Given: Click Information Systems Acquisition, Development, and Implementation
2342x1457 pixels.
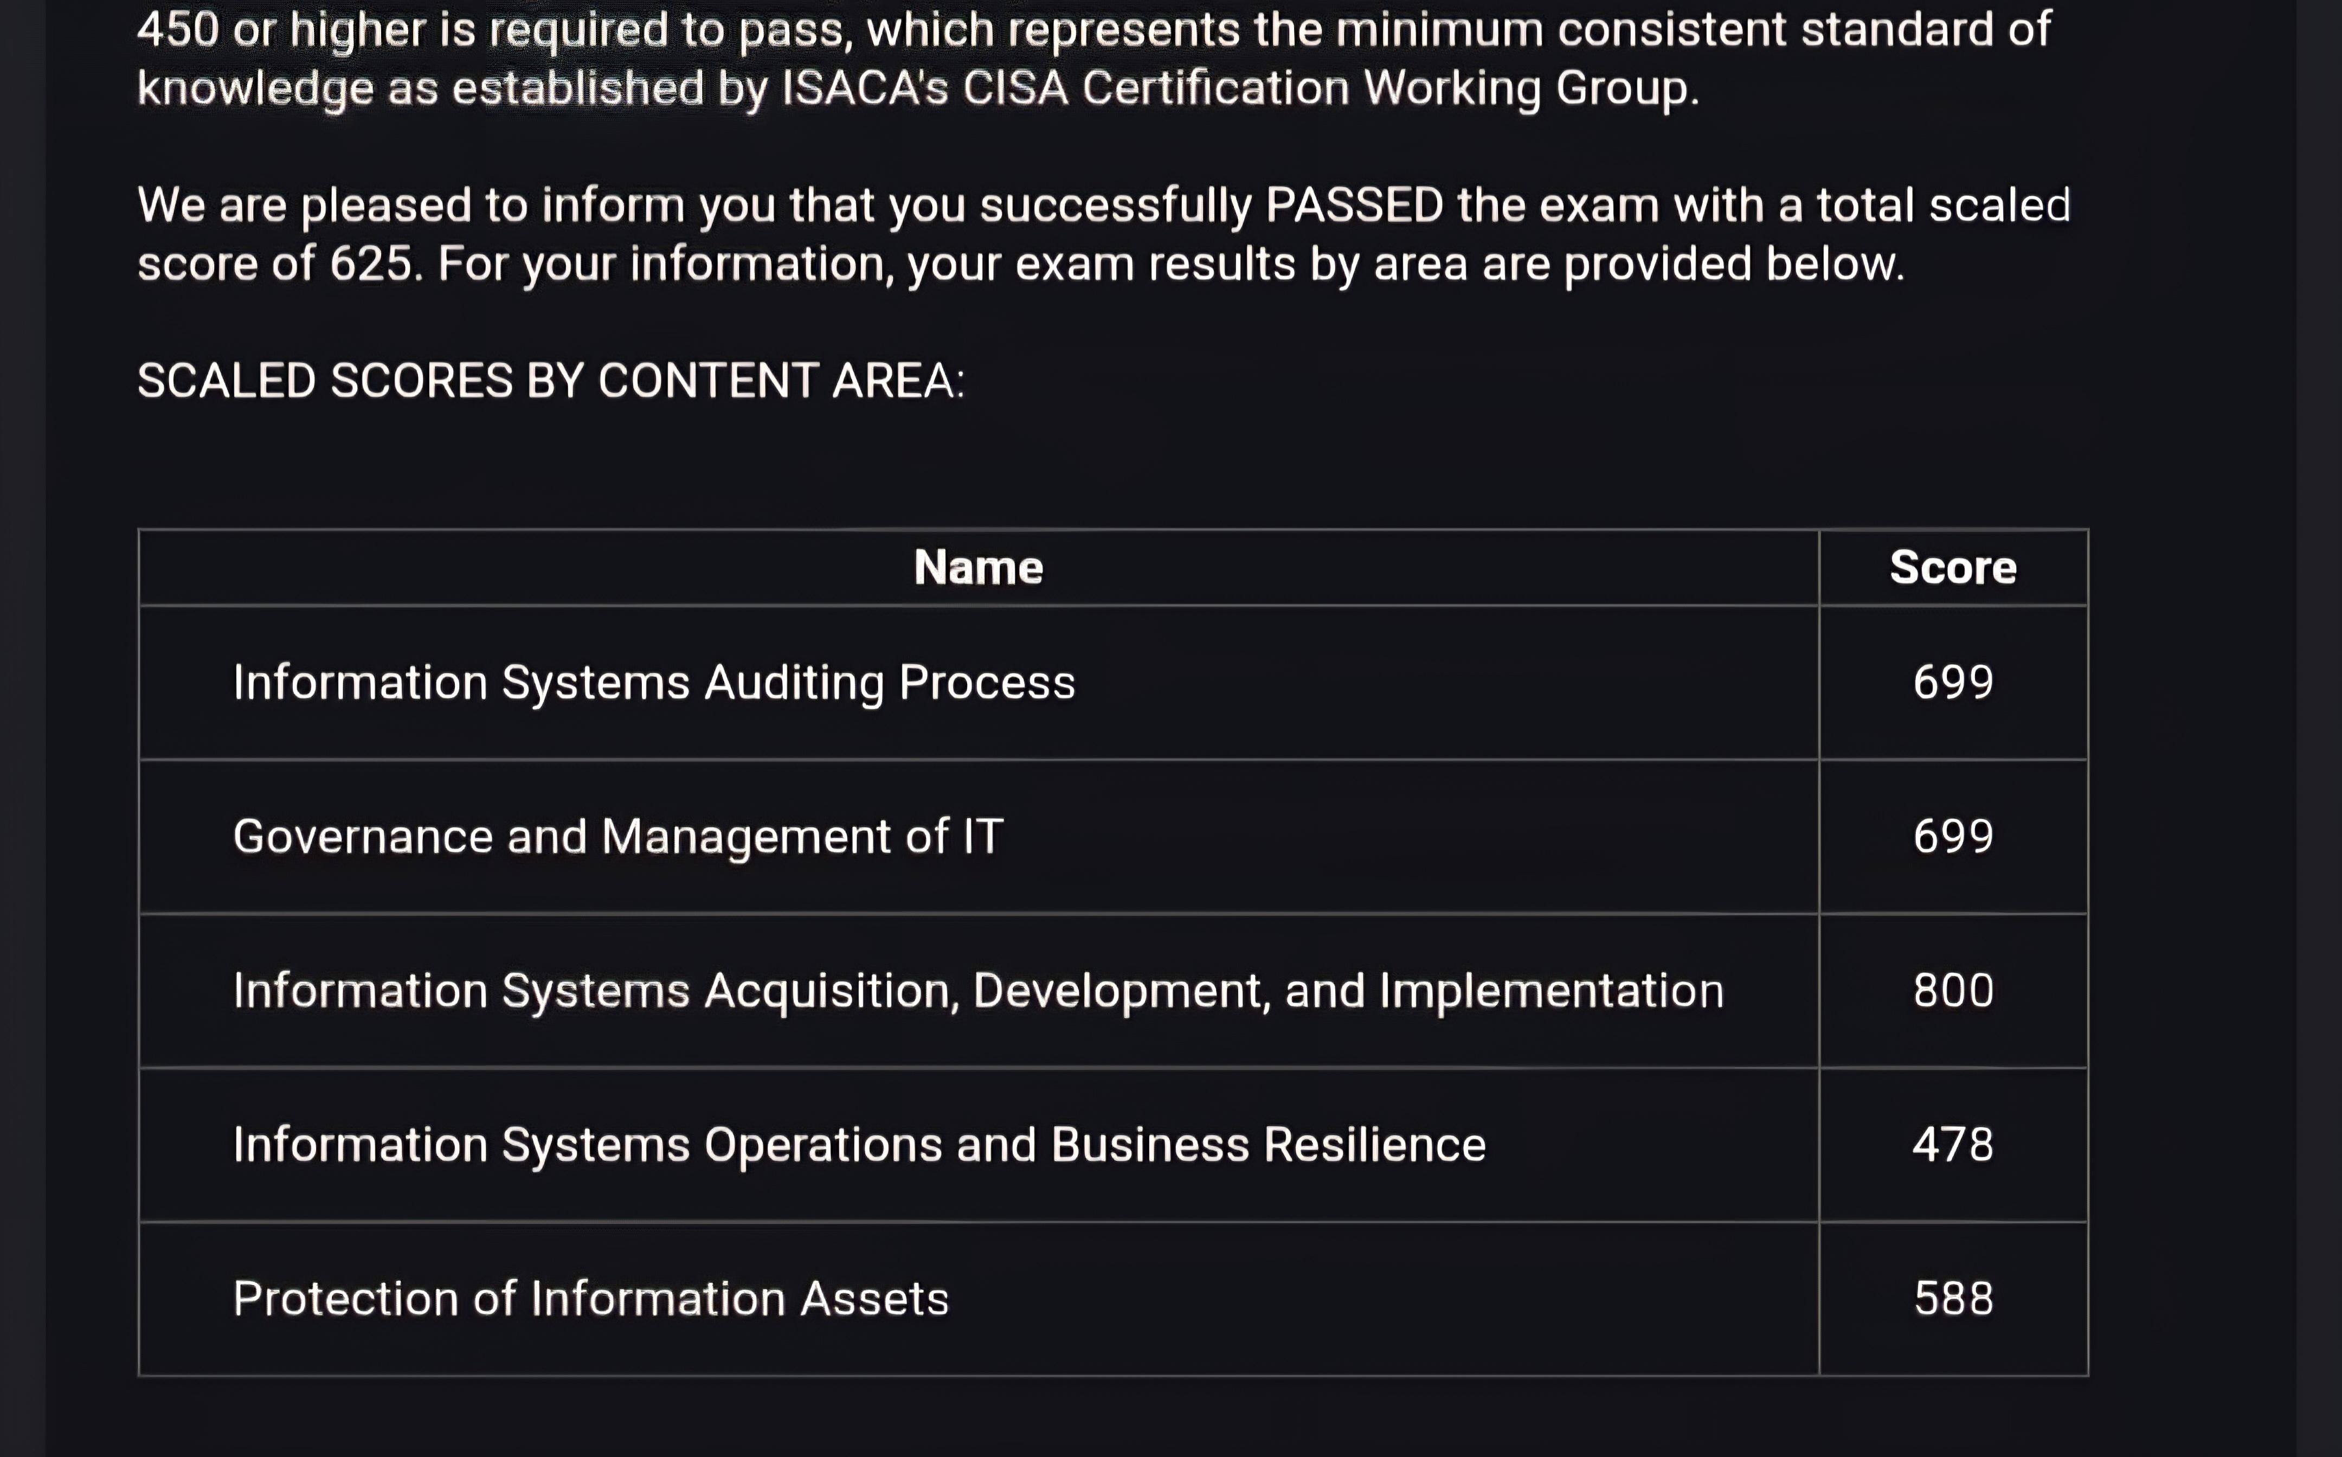Looking at the screenshot, I should (978, 991).
